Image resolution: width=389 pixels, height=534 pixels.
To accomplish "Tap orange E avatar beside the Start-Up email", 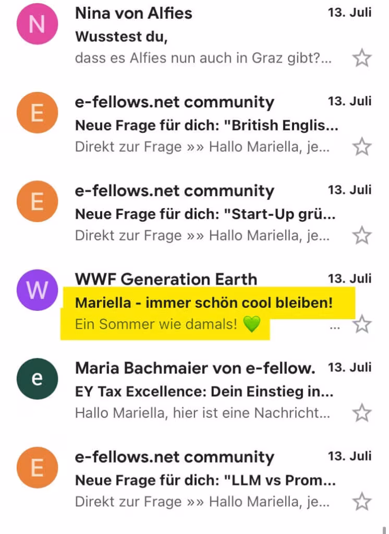I will [x=37, y=201].
